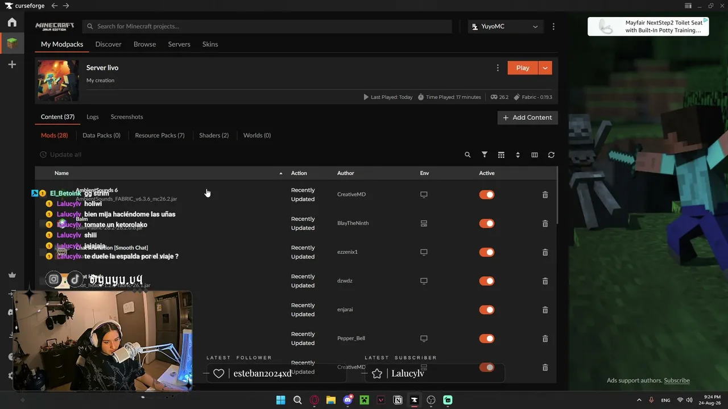This screenshot has width=728, height=409.
Task: Open the sort order arrows dropdown
Action: [518, 155]
